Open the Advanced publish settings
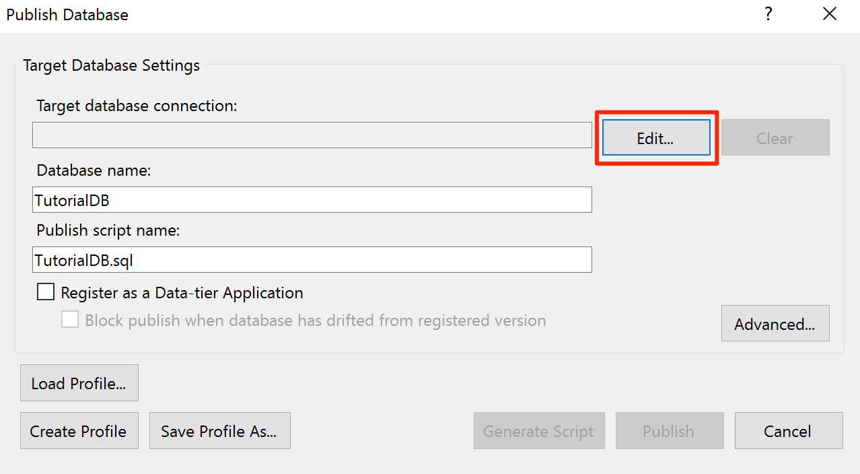This screenshot has width=860, height=474. point(775,323)
